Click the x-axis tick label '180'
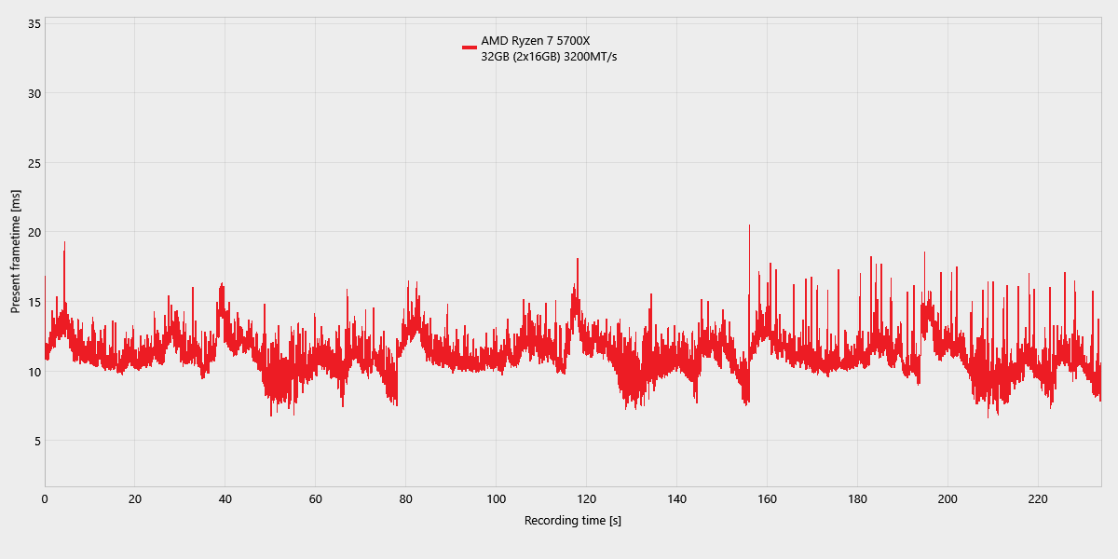Image resolution: width=1118 pixels, height=559 pixels. coord(857,499)
